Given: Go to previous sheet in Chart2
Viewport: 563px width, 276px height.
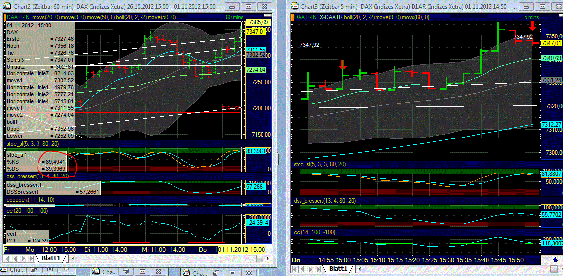Looking at the screenshot, I should click(15, 258).
